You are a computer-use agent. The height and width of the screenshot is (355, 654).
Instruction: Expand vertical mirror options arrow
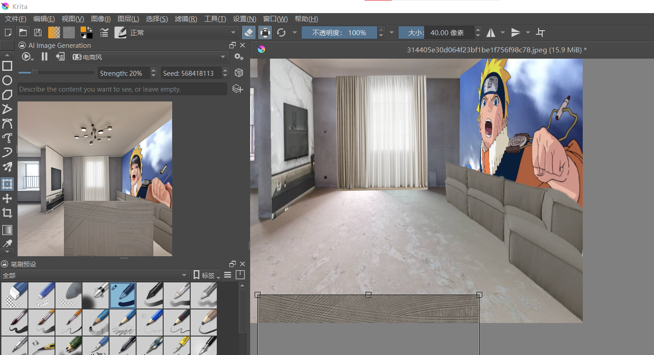[x=528, y=32]
